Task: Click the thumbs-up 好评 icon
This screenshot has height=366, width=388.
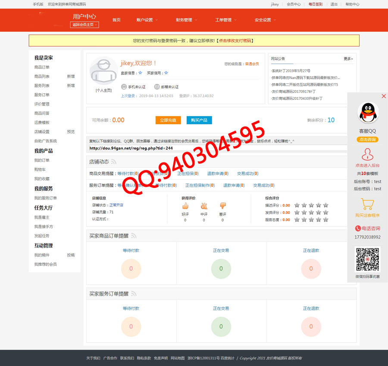Action: pos(185,206)
